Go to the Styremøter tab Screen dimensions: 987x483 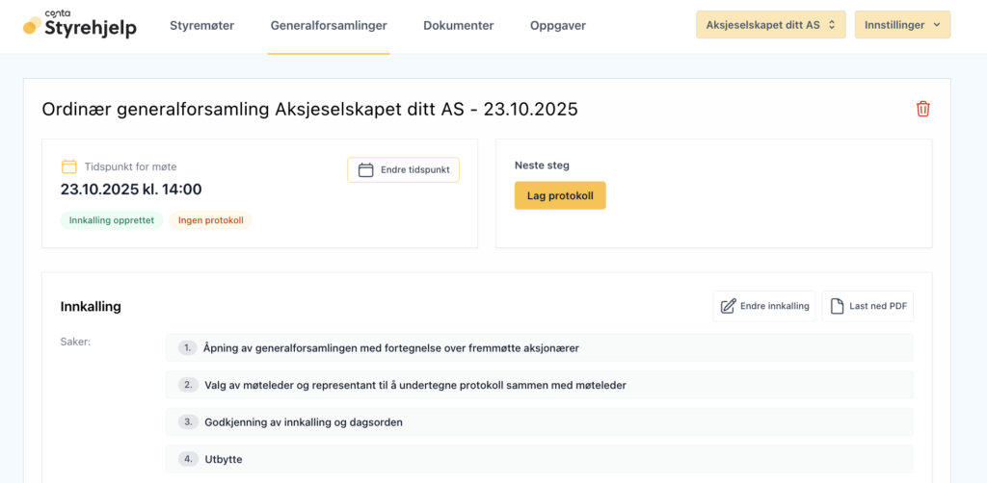pos(201,26)
